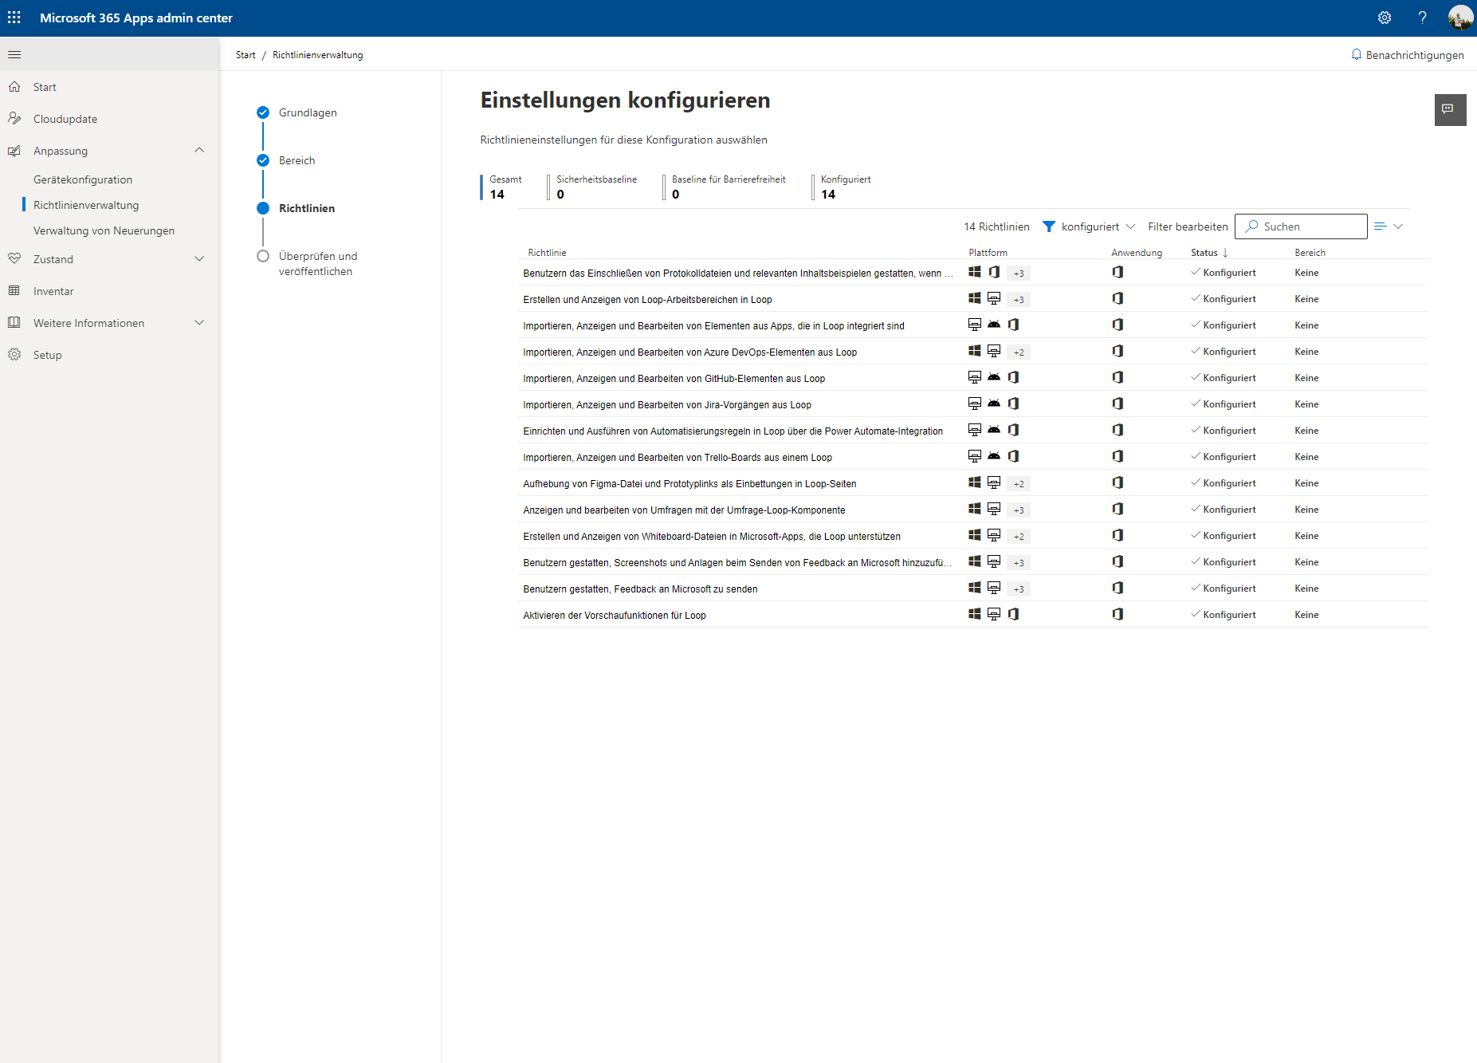Open the Start breadcrumb link

coord(245,54)
